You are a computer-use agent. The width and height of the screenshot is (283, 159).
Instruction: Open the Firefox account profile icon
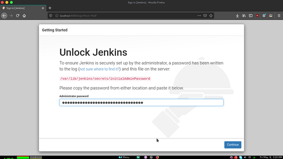(x=264, y=16)
